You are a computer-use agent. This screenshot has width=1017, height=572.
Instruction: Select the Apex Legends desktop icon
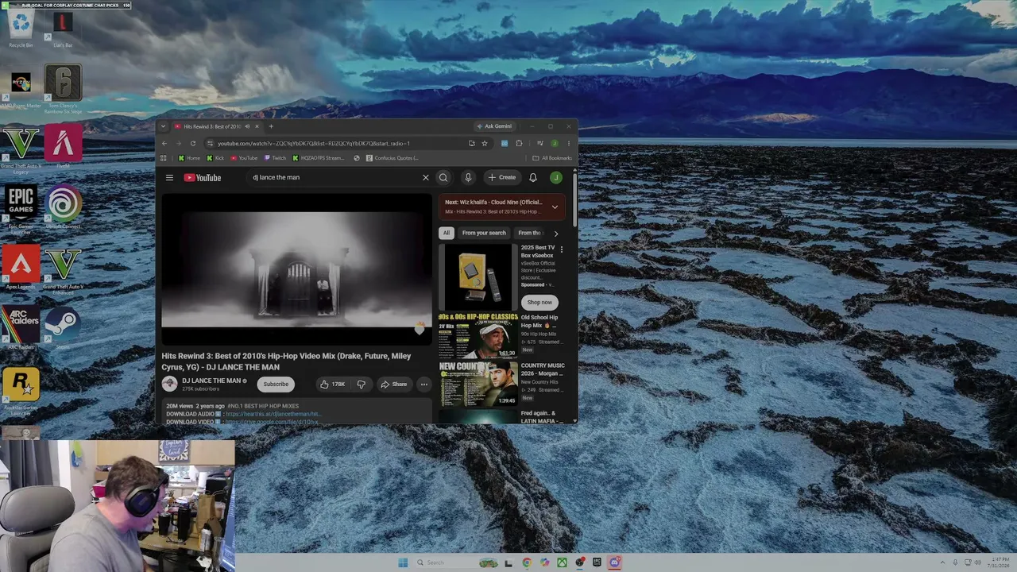coord(21,268)
